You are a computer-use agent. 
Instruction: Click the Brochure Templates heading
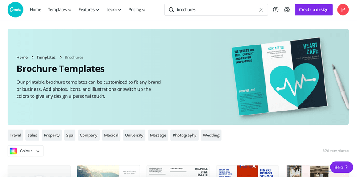pos(61,69)
